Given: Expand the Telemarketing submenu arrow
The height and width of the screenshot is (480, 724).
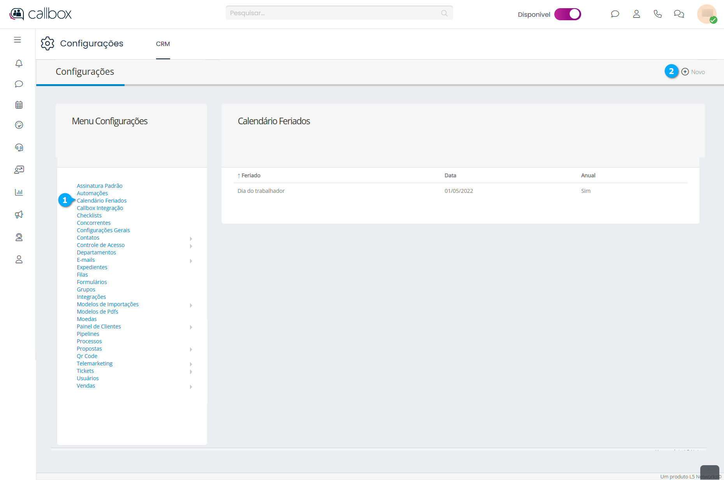Looking at the screenshot, I should [x=191, y=364].
